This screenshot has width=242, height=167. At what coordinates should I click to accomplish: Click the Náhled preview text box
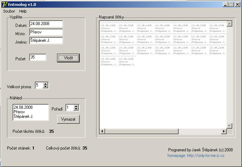coord(31,112)
